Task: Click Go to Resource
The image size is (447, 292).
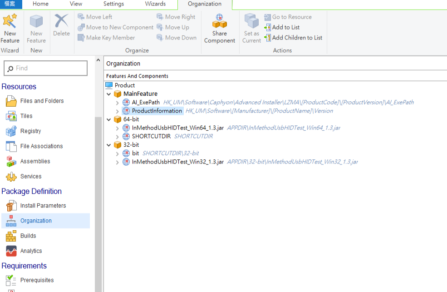Action: (x=288, y=17)
